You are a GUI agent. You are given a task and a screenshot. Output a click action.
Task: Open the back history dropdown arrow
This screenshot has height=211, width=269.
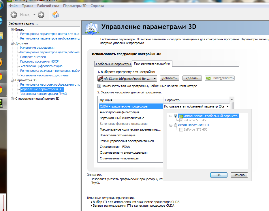tap(34, 15)
